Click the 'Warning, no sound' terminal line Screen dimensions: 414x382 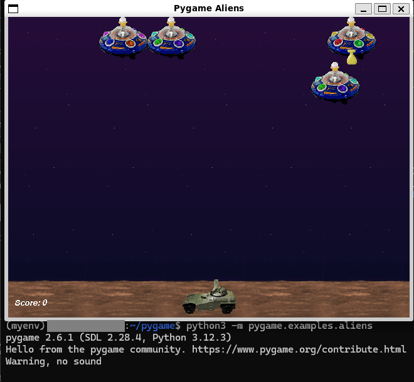pyautogui.click(x=53, y=361)
